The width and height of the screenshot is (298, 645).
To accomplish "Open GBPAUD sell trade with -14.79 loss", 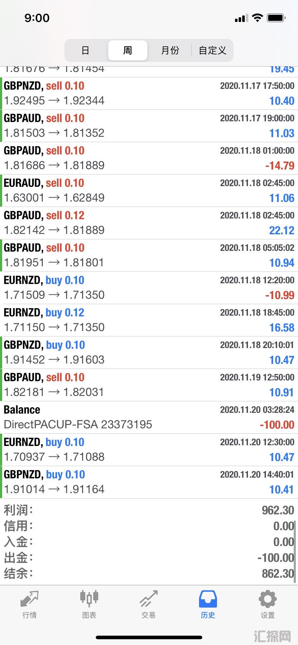I will (149, 158).
